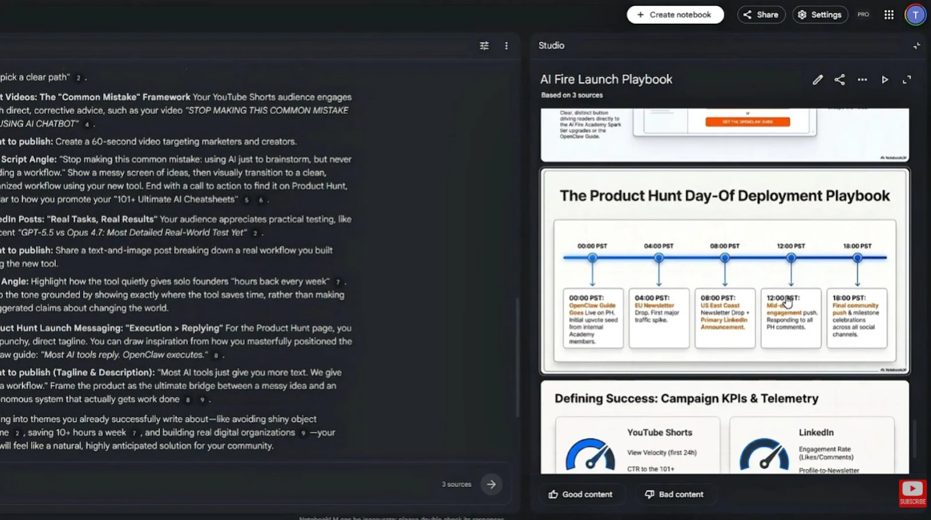
Task: Start slideshow playback
Action: click(885, 80)
